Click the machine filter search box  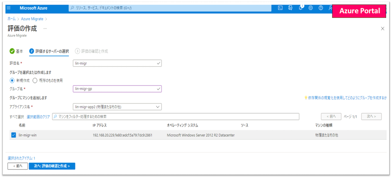176,116
